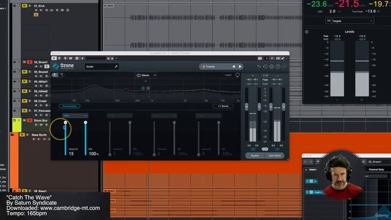Image resolution: width=391 pixels, height=220 pixels.
Task: Click the right output gain fader handle
Action: pyautogui.click(x=283, y=106)
